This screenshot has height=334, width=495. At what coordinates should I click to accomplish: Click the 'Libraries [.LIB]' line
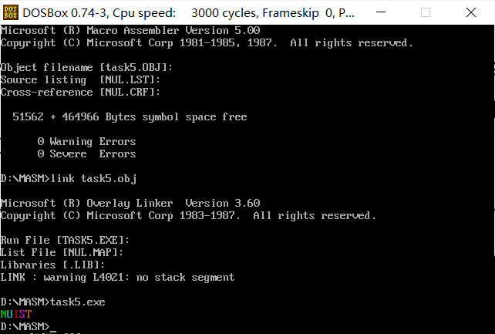(x=52, y=265)
